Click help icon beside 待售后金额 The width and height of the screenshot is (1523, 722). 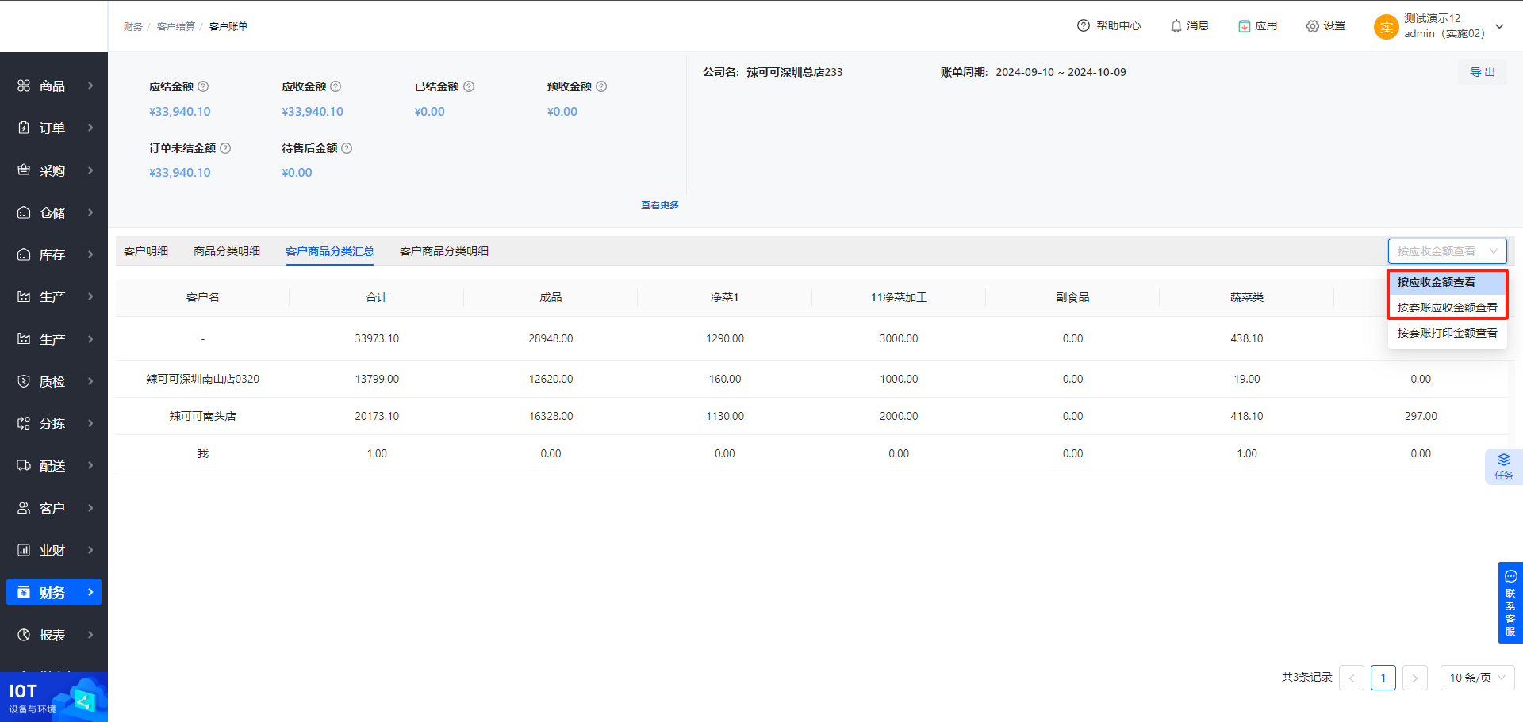tap(347, 148)
